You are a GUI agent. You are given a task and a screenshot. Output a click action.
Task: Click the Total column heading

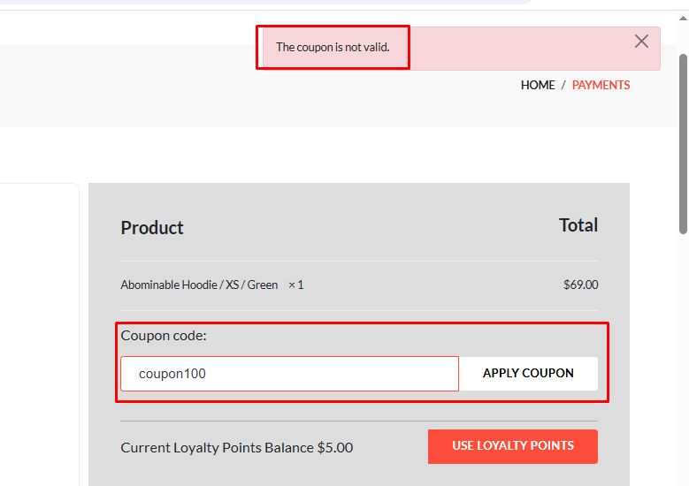tap(578, 225)
